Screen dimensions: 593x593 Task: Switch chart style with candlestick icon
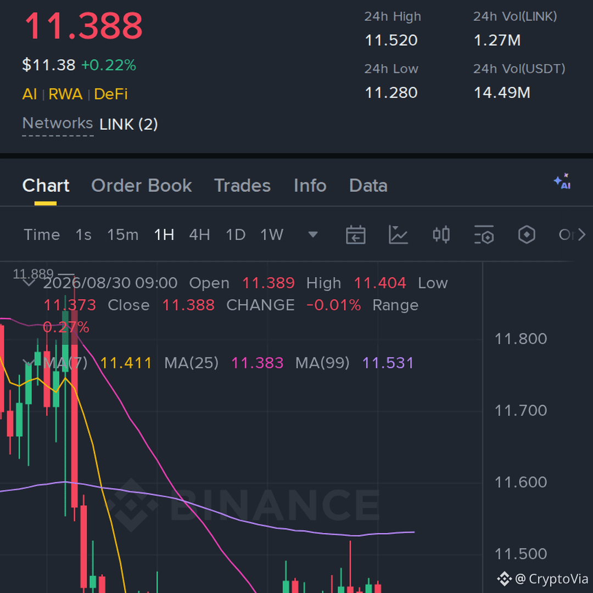(441, 234)
